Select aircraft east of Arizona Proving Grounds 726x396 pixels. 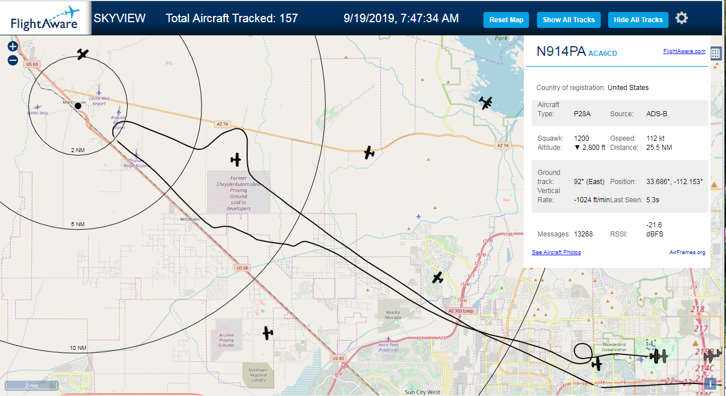tap(268, 332)
